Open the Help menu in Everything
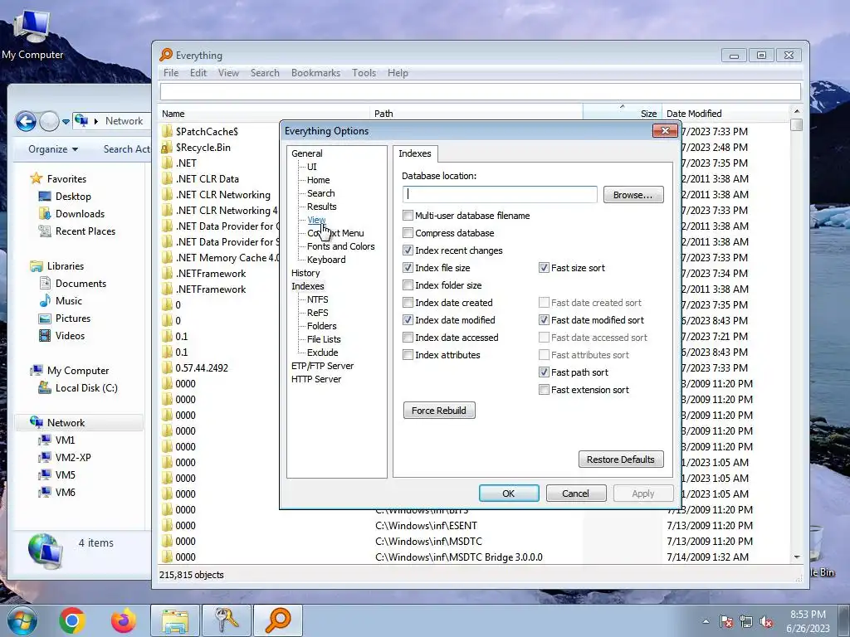850x637 pixels. click(398, 73)
